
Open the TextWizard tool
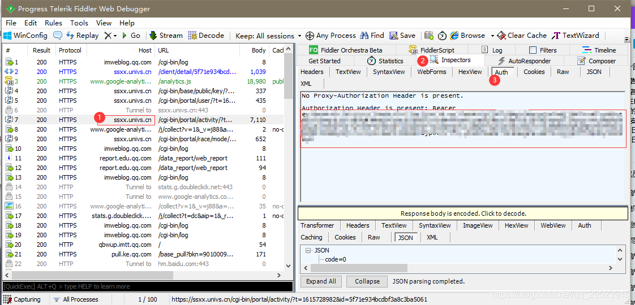click(x=576, y=36)
